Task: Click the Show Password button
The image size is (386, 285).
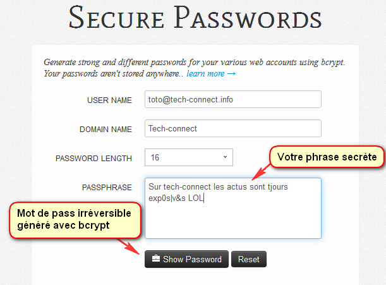Action: [186, 259]
